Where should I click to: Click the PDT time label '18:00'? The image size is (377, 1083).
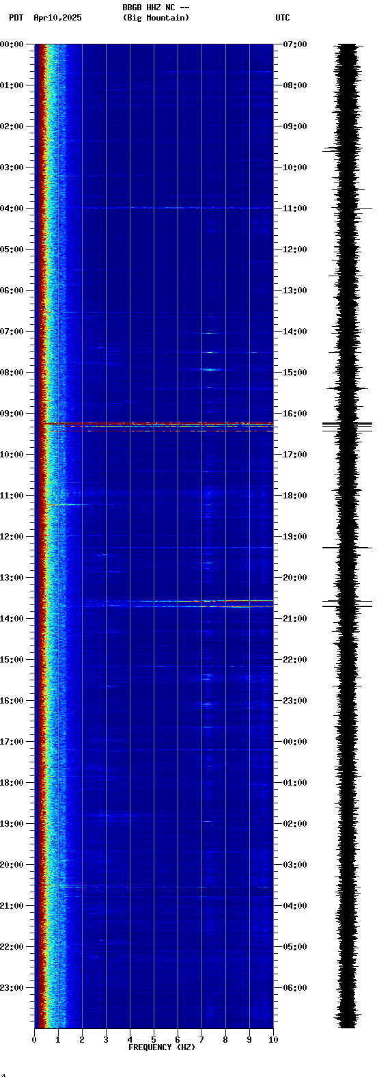coord(12,783)
